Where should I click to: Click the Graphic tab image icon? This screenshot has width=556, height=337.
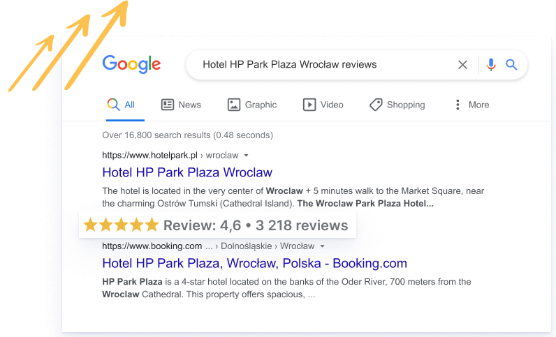tap(234, 105)
